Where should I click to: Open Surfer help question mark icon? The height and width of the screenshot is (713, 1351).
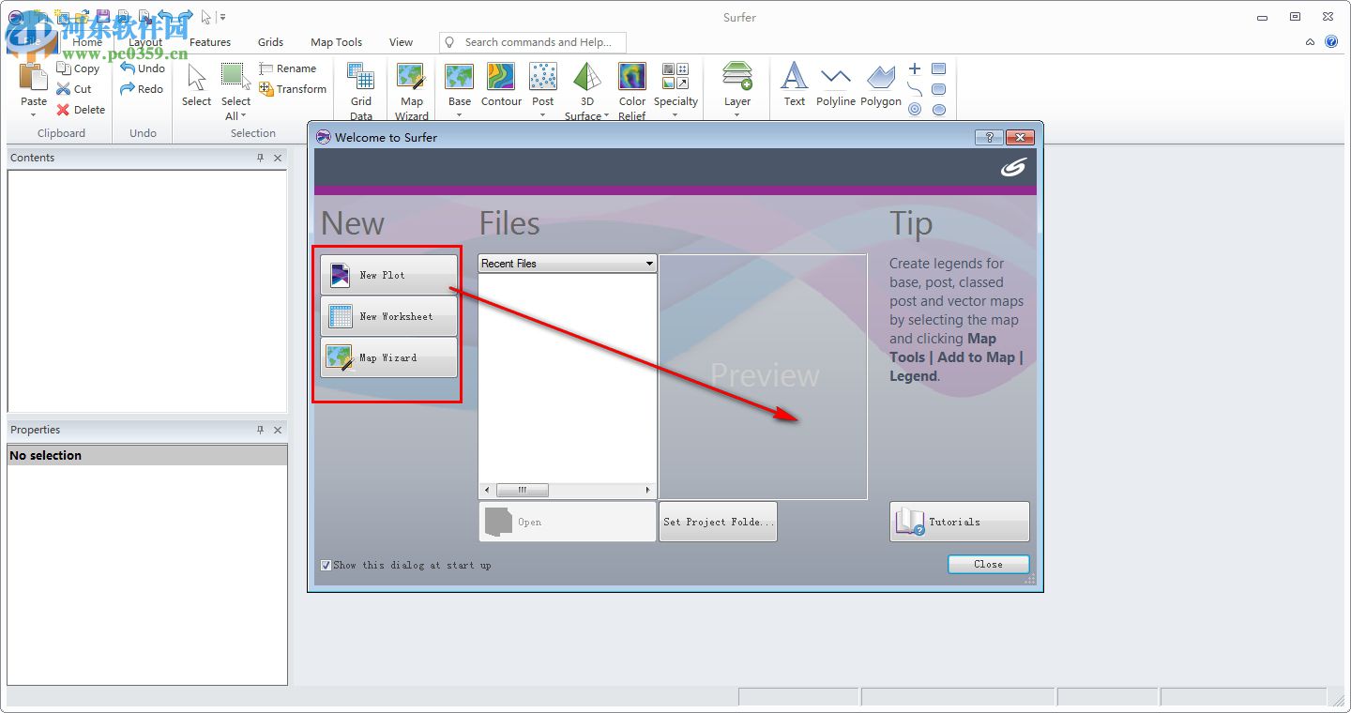click(1331, 42)
